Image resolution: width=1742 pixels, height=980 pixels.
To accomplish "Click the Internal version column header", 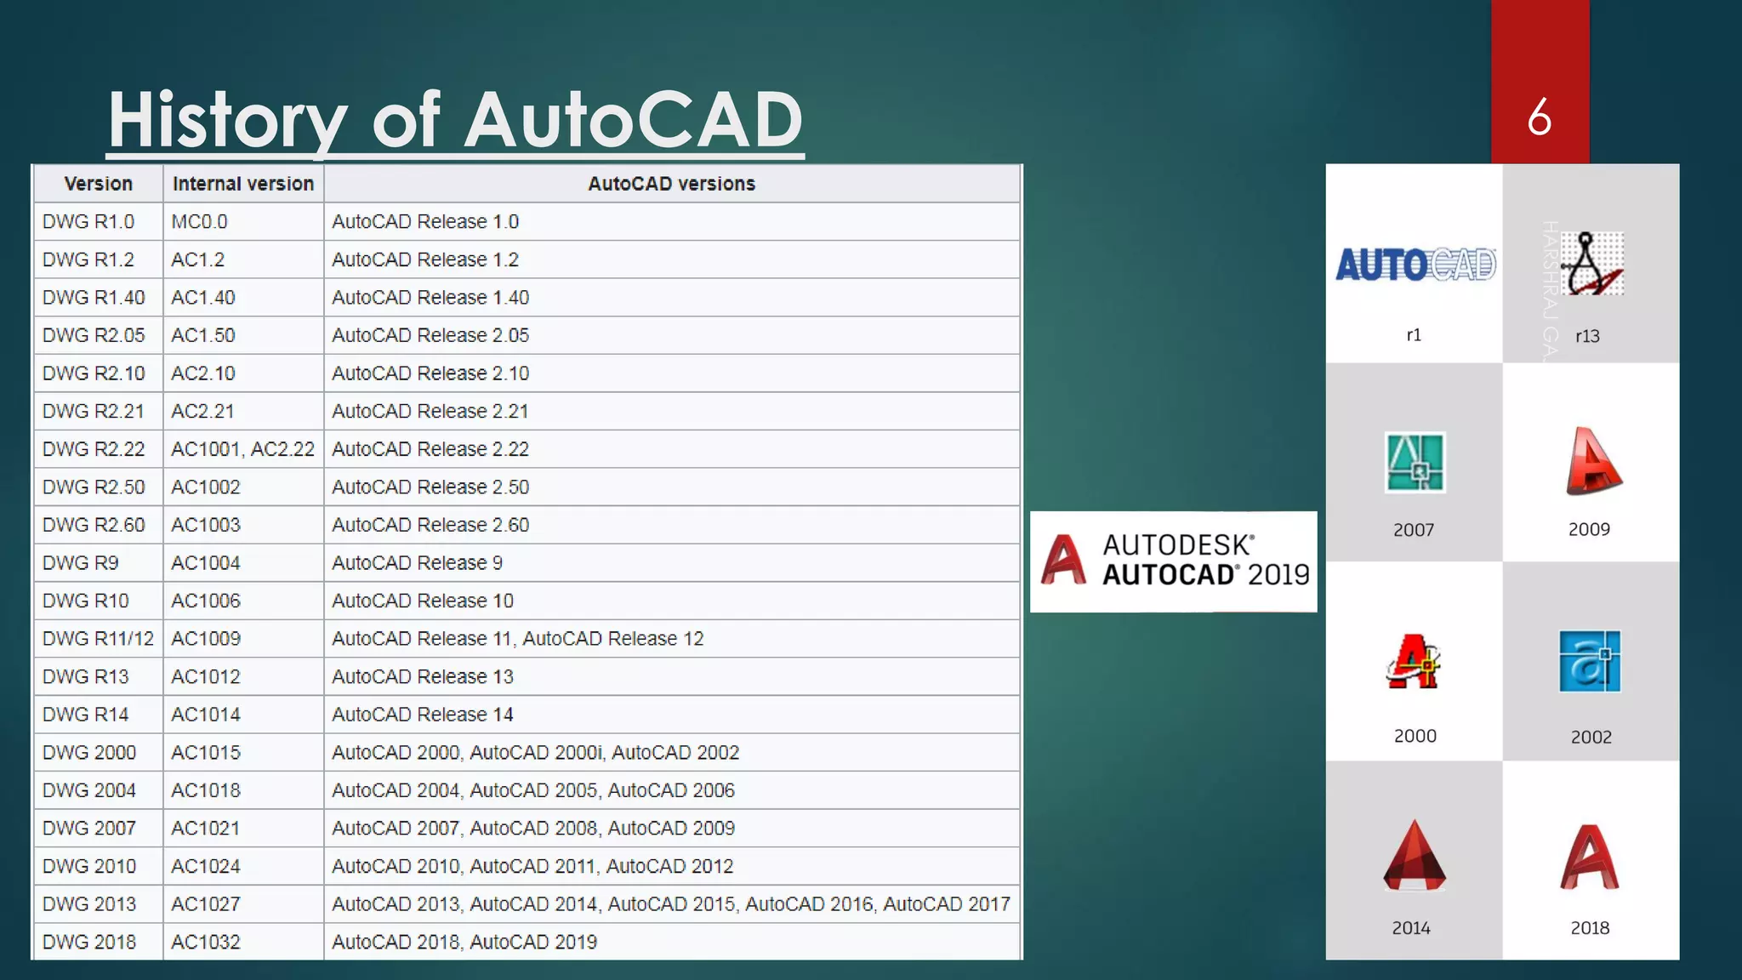I will tap(243, 184).
